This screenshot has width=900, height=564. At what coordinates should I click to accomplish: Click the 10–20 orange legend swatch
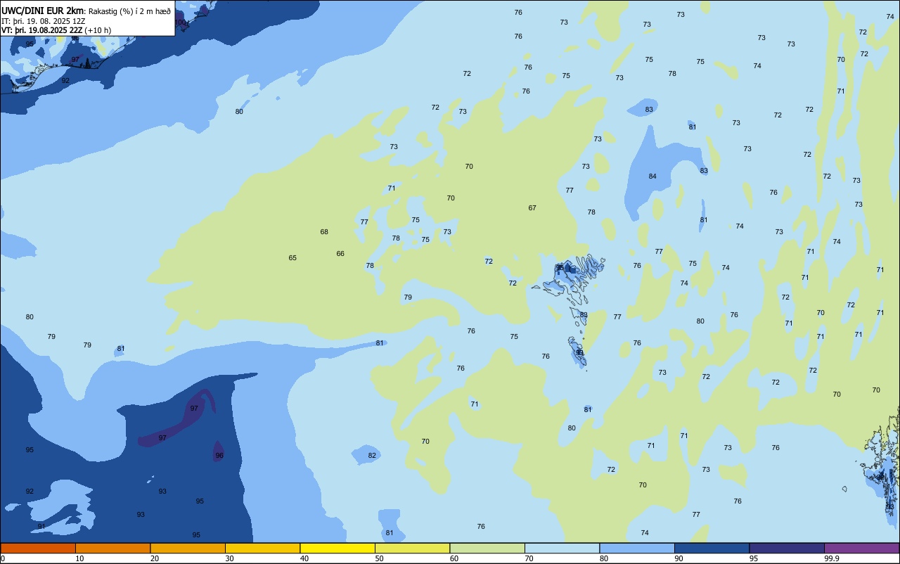point(112,548)
